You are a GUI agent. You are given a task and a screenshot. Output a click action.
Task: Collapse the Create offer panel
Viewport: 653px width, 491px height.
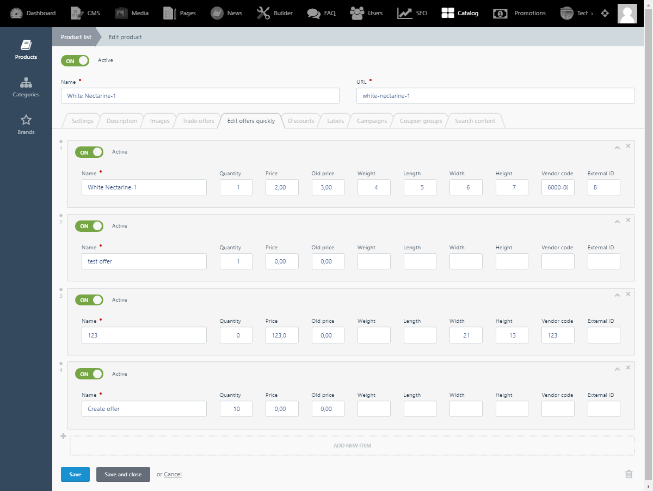pyautogui.click(x=617, y=369)
